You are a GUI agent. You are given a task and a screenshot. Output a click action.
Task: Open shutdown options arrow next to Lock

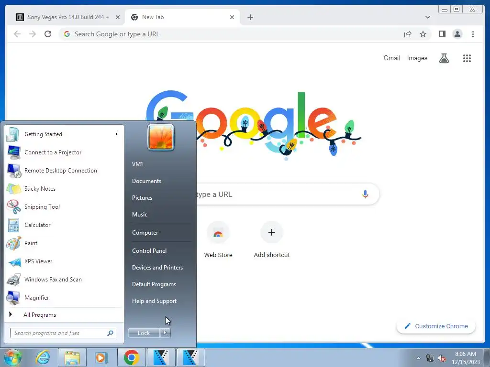tap(165, 333)
